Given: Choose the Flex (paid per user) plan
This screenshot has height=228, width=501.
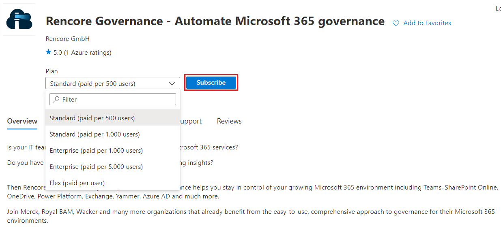Looking at the screenshot, I should [113, 183].
